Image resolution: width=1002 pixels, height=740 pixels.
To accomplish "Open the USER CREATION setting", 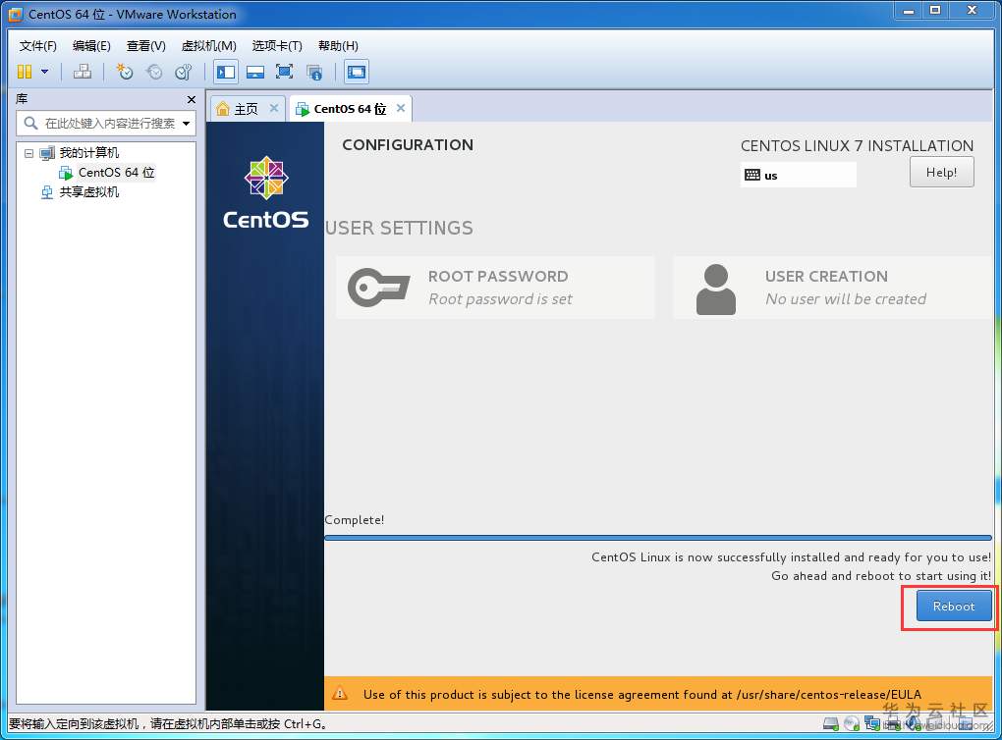I will pyautogui.click(x=833, y=288).
